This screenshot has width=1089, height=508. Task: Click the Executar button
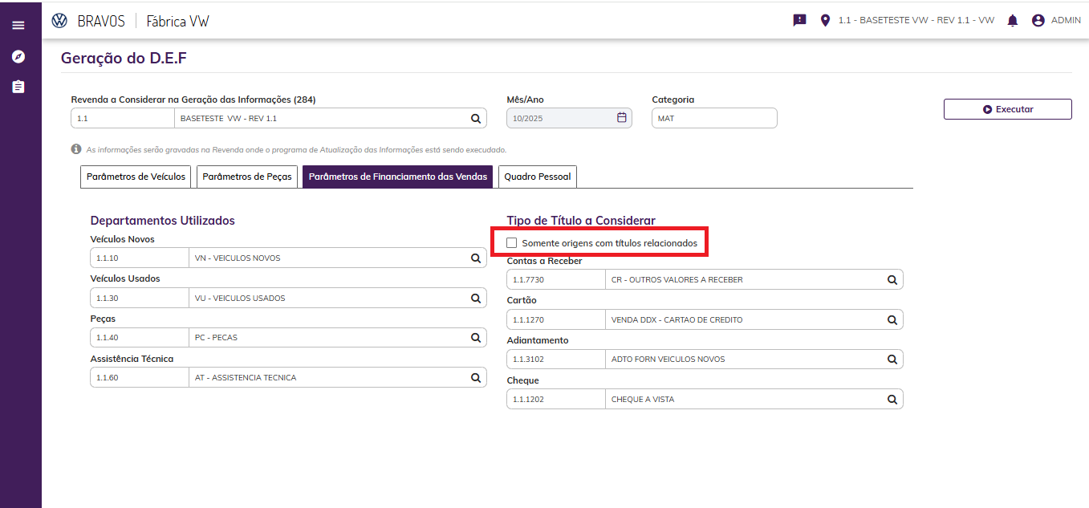click(1008, 109)
